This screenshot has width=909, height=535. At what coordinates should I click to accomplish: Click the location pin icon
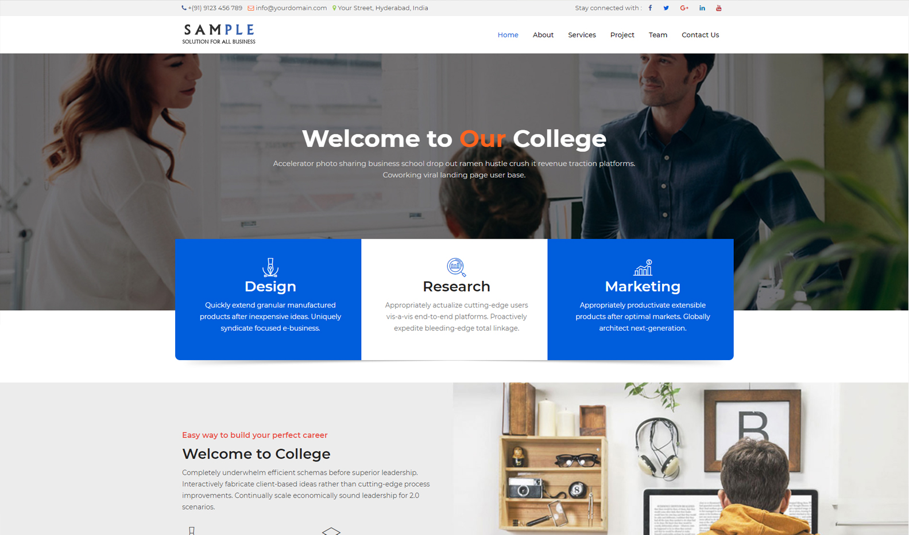[334, 8]
